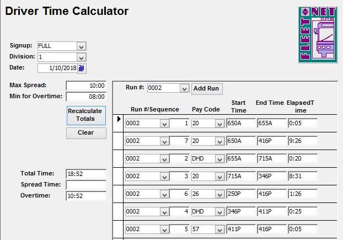
Task: Select the Date input field
Action: pos(57,68)
